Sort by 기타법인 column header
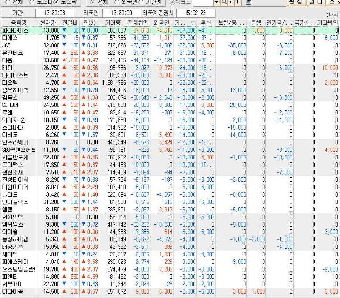 click(327, 23)
